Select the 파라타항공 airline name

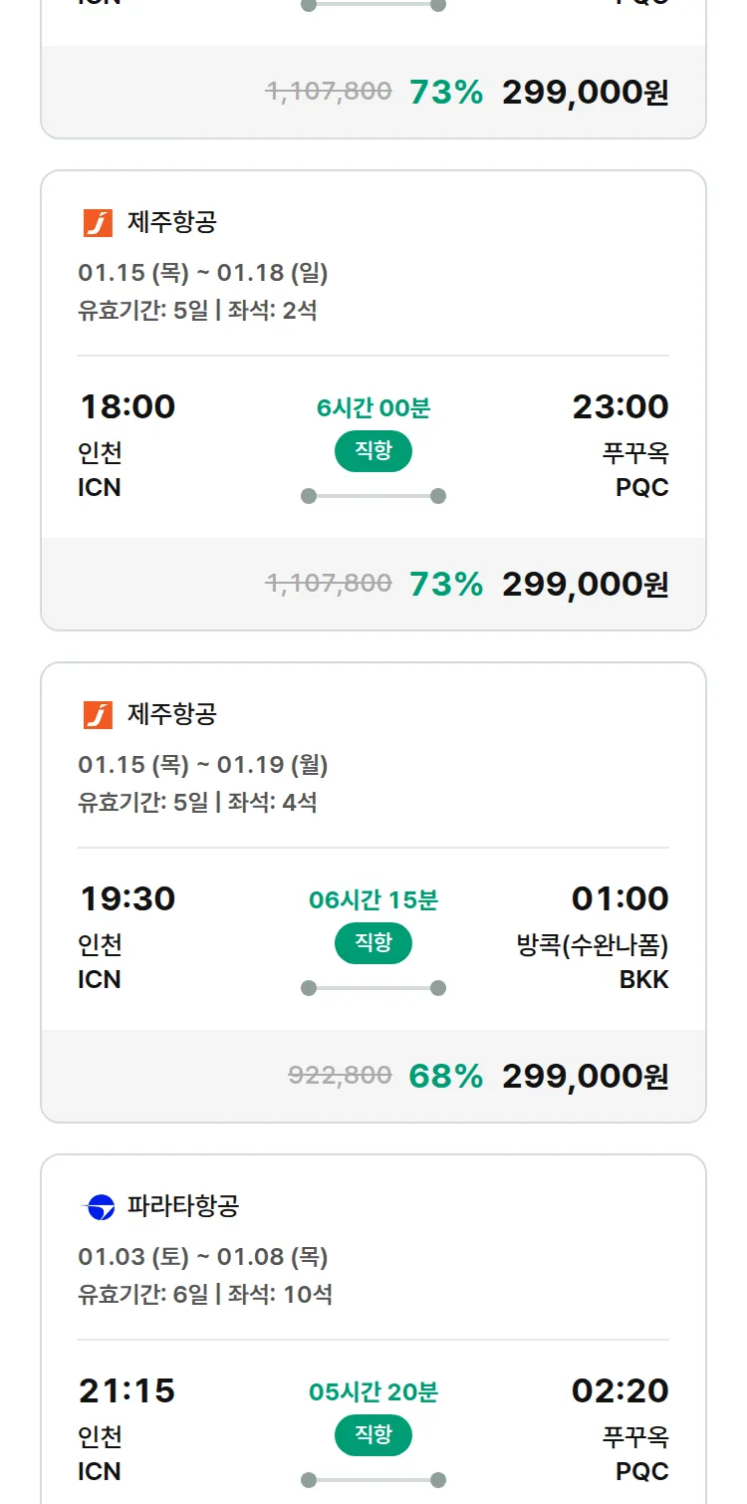[183, 1207]
